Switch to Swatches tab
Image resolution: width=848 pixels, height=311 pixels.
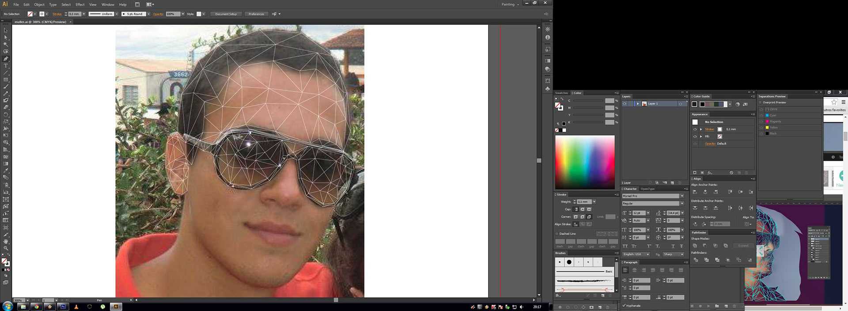pyautogui.click(x=562, y=93)
